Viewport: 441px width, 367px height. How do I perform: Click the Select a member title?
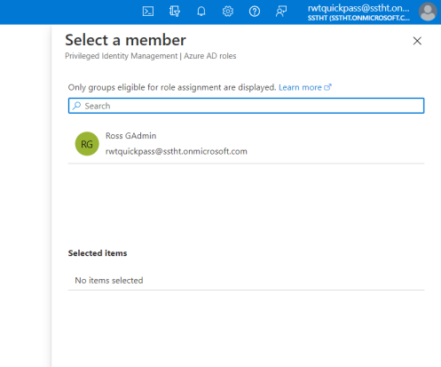point(125,40)
